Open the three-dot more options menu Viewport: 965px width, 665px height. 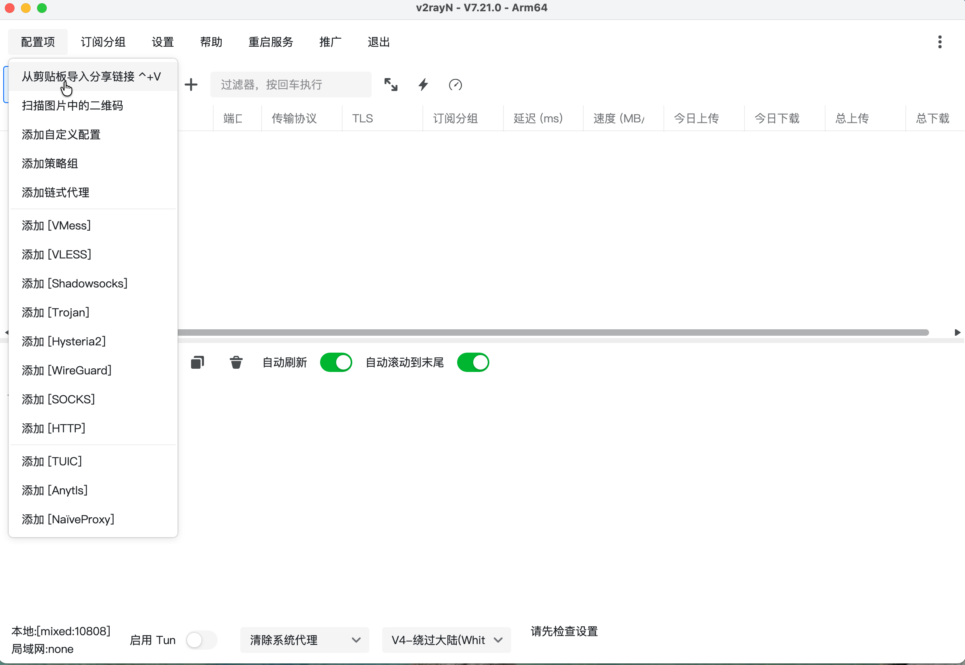tap(940, 42)
